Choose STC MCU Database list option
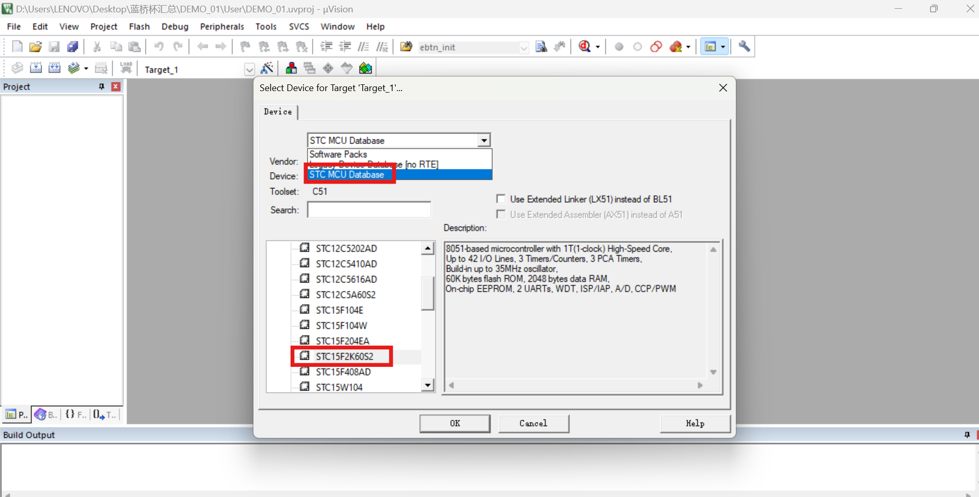The height and width of the screenshot is (497, 979). pos(399,175)
